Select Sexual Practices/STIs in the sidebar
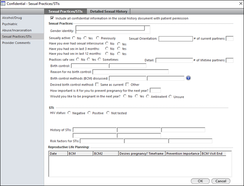 coord(22,37)
